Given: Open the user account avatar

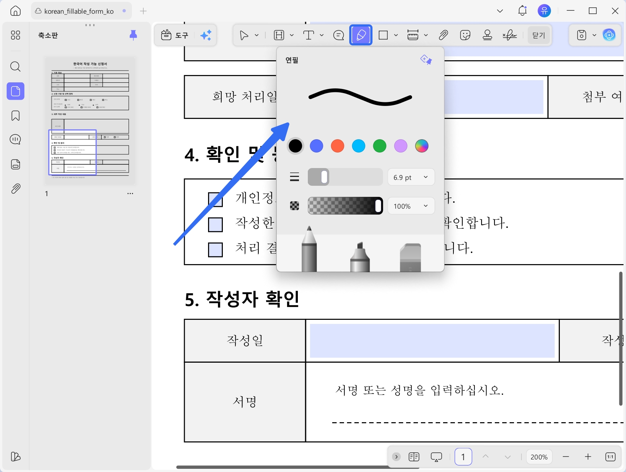Looking at the screenshot, I should pyautogui.click(x=544, y=11).
